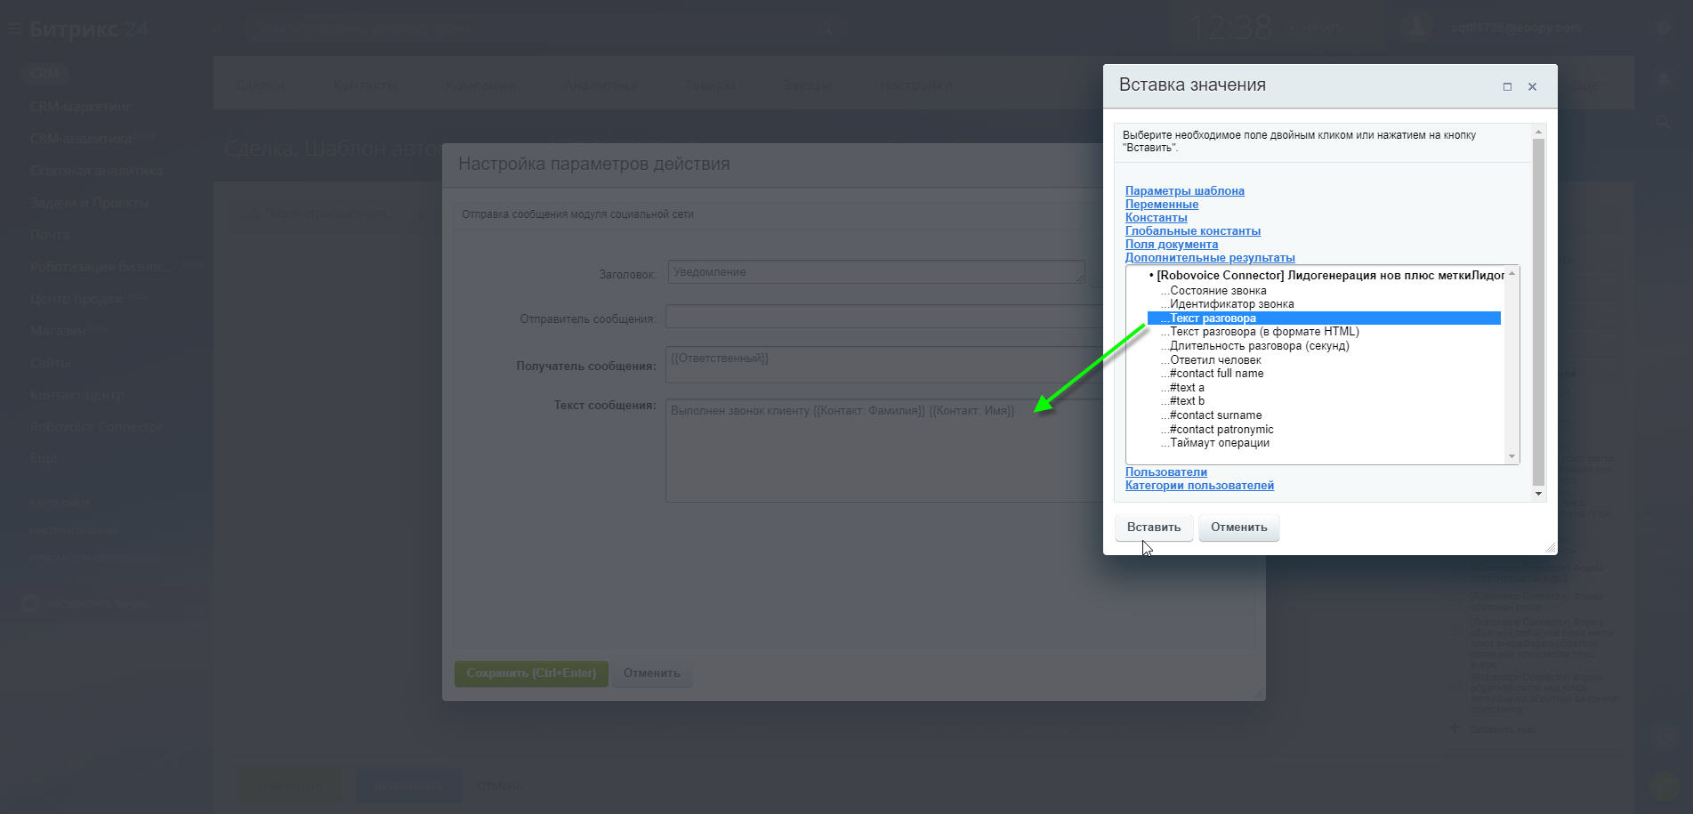The image size is (1693, 814).
Task: Open CRM in the left sidebar
Action: tap(44, 74)
